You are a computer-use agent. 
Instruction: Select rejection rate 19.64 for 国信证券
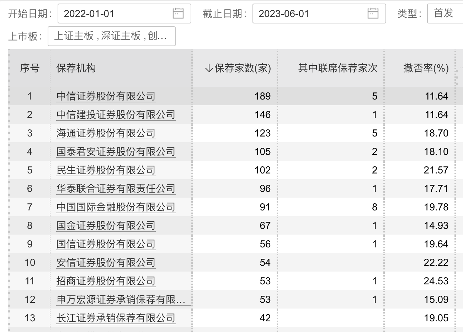436,244
